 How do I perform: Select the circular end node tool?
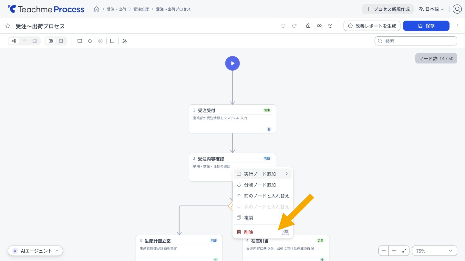point(100,41)
